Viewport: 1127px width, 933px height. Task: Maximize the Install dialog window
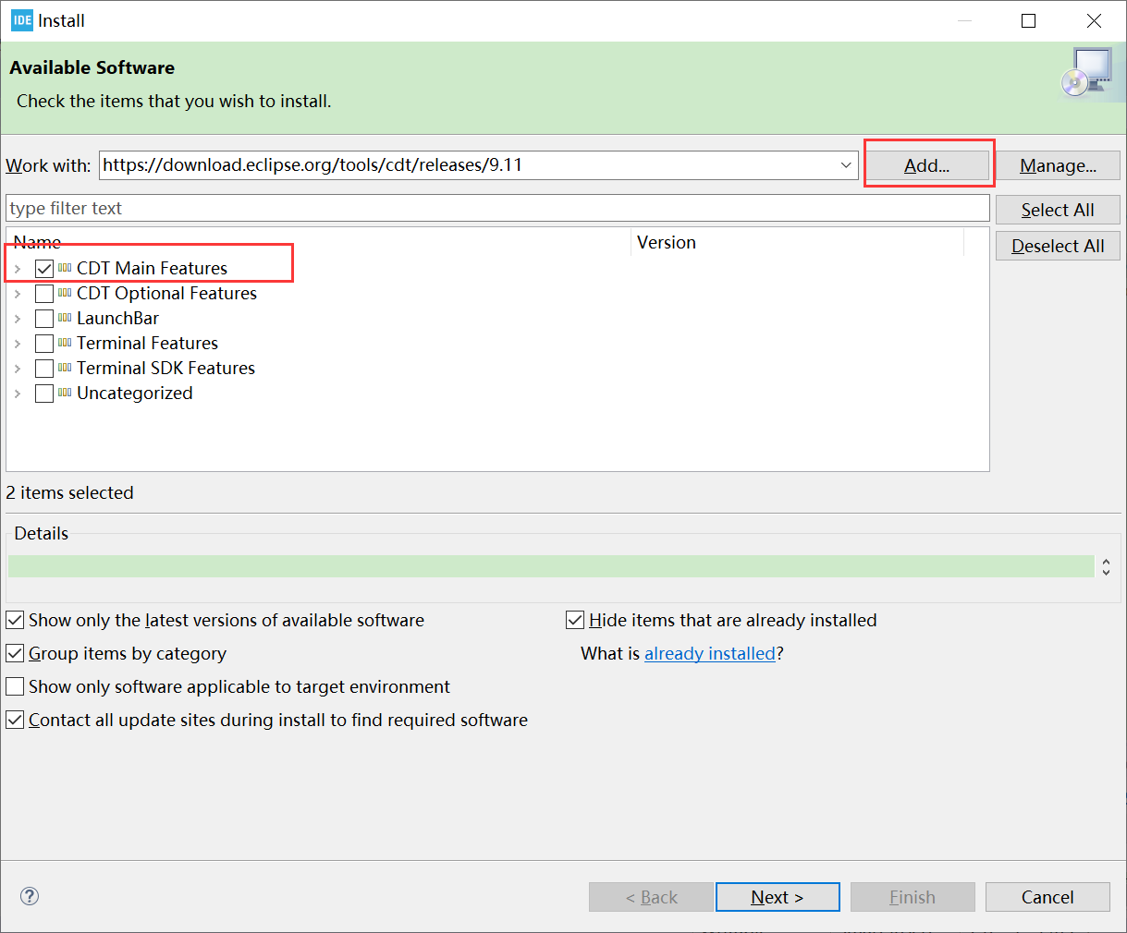tap(1028, 20)
